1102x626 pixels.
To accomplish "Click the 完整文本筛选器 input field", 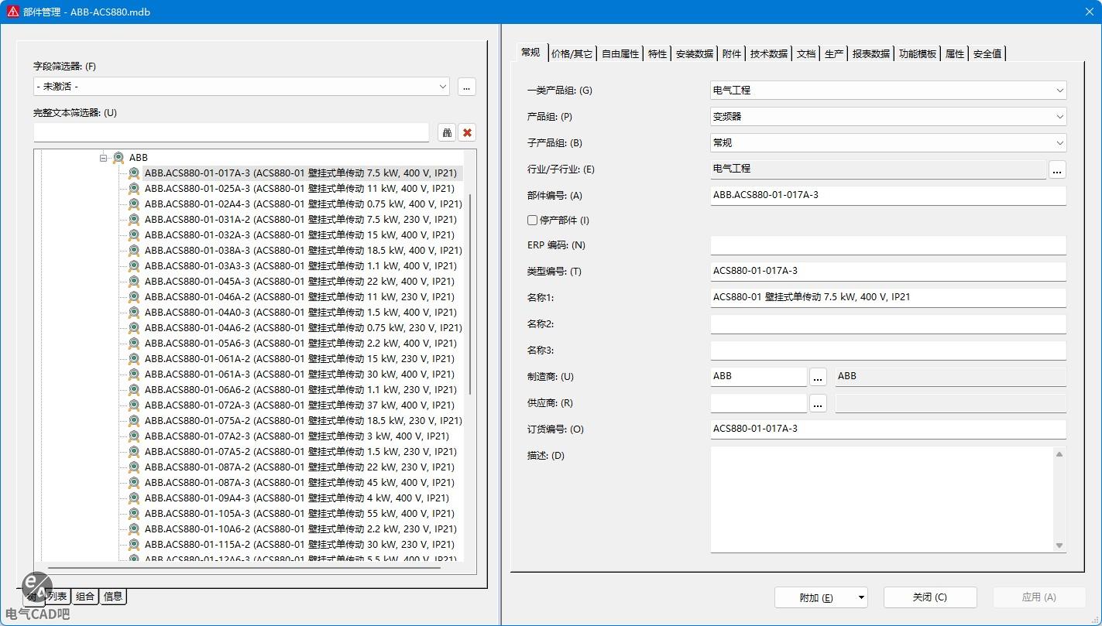I will click(231, 132).
